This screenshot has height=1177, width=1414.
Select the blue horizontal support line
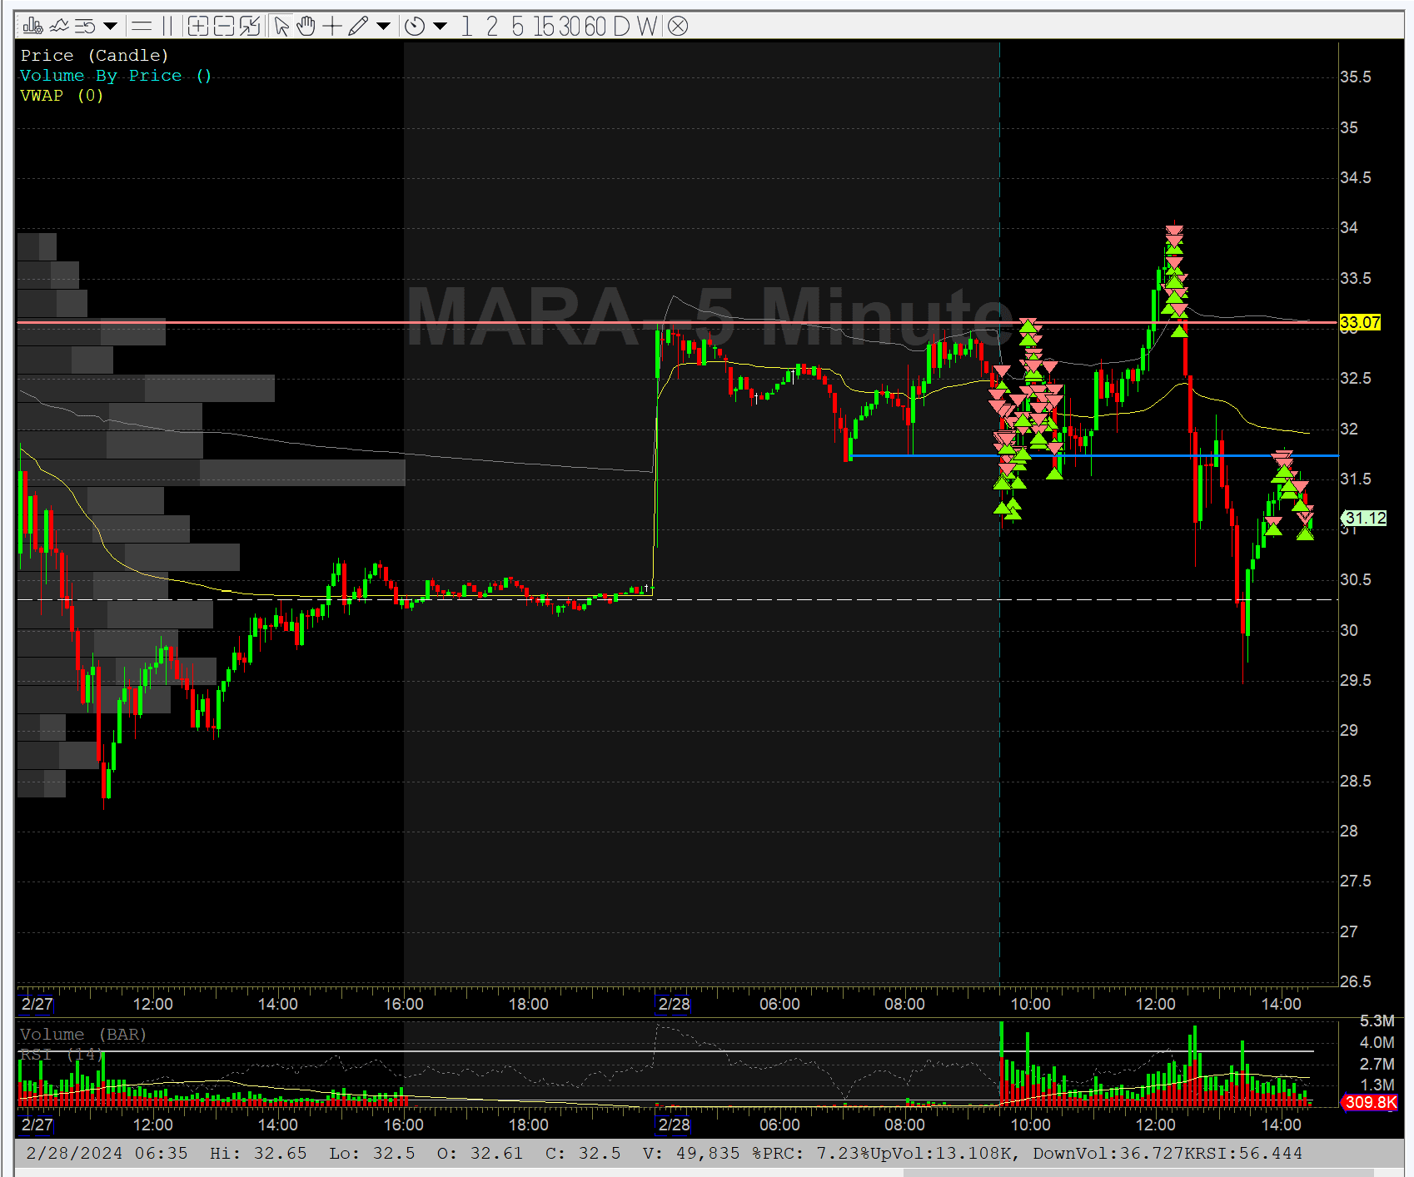[x=1094, y=455]
